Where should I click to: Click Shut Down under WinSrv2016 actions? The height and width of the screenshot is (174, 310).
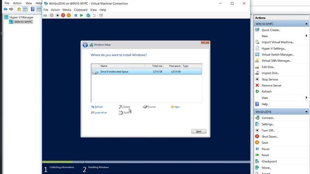270,137
